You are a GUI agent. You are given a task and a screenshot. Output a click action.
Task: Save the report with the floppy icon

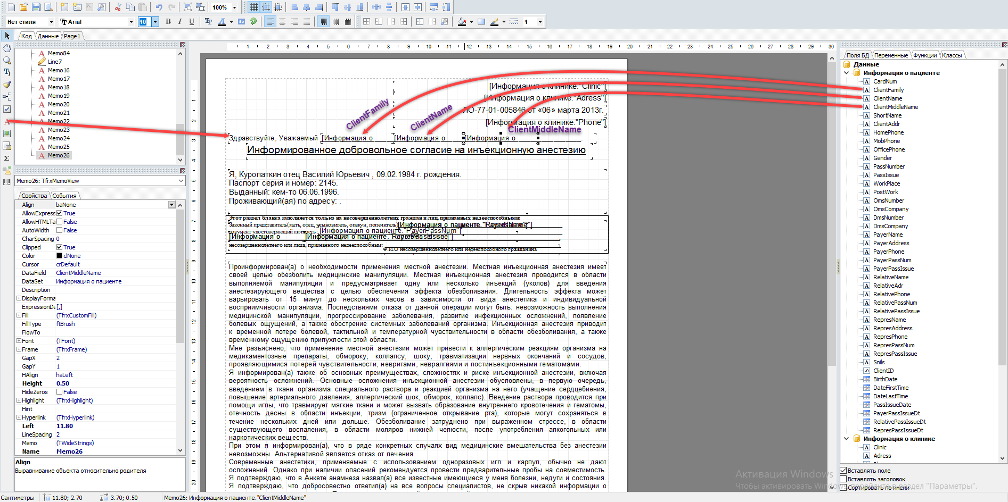tap(36, 7)
